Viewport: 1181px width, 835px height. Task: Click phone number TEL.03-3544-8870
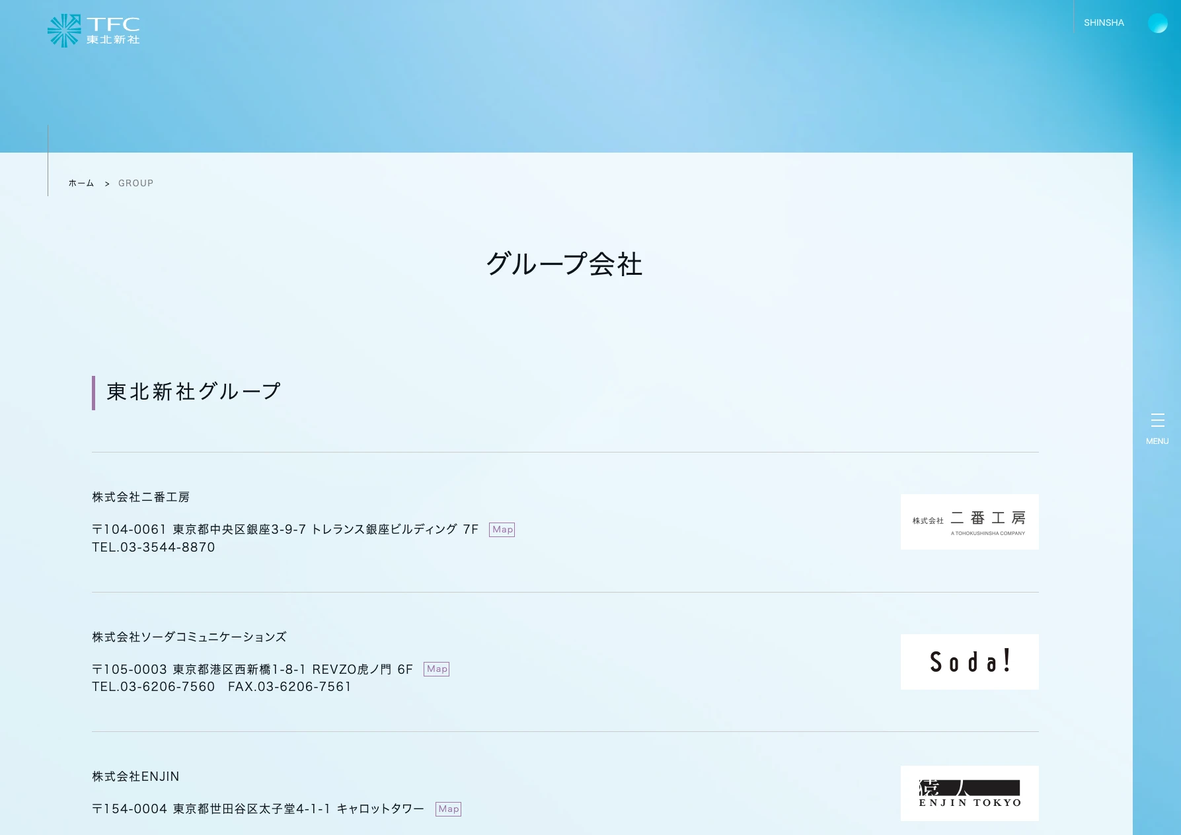pyautogui.click(x=153, y=548)
